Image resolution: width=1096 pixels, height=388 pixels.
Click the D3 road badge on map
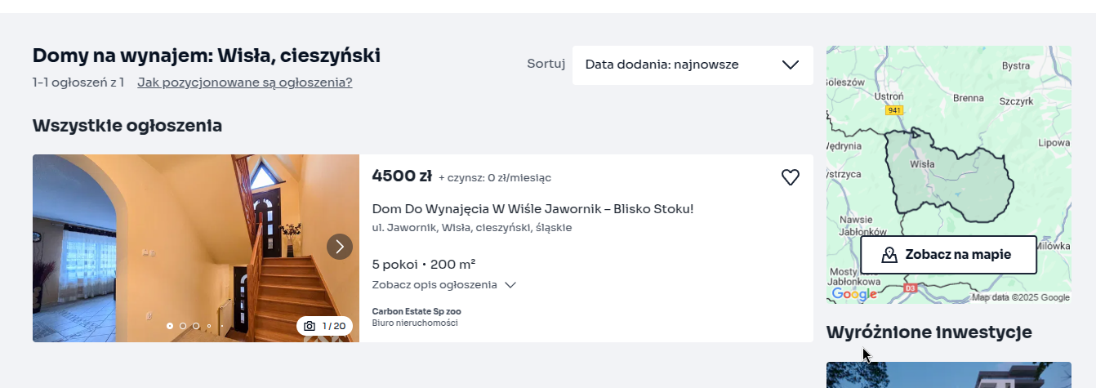click(911, 288)
